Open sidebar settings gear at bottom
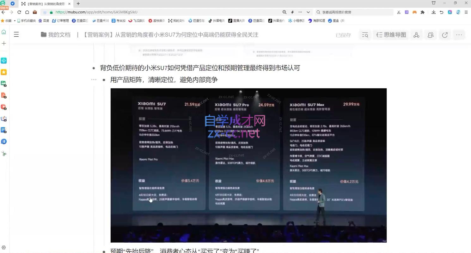The image size is (471, 253). 4,248
